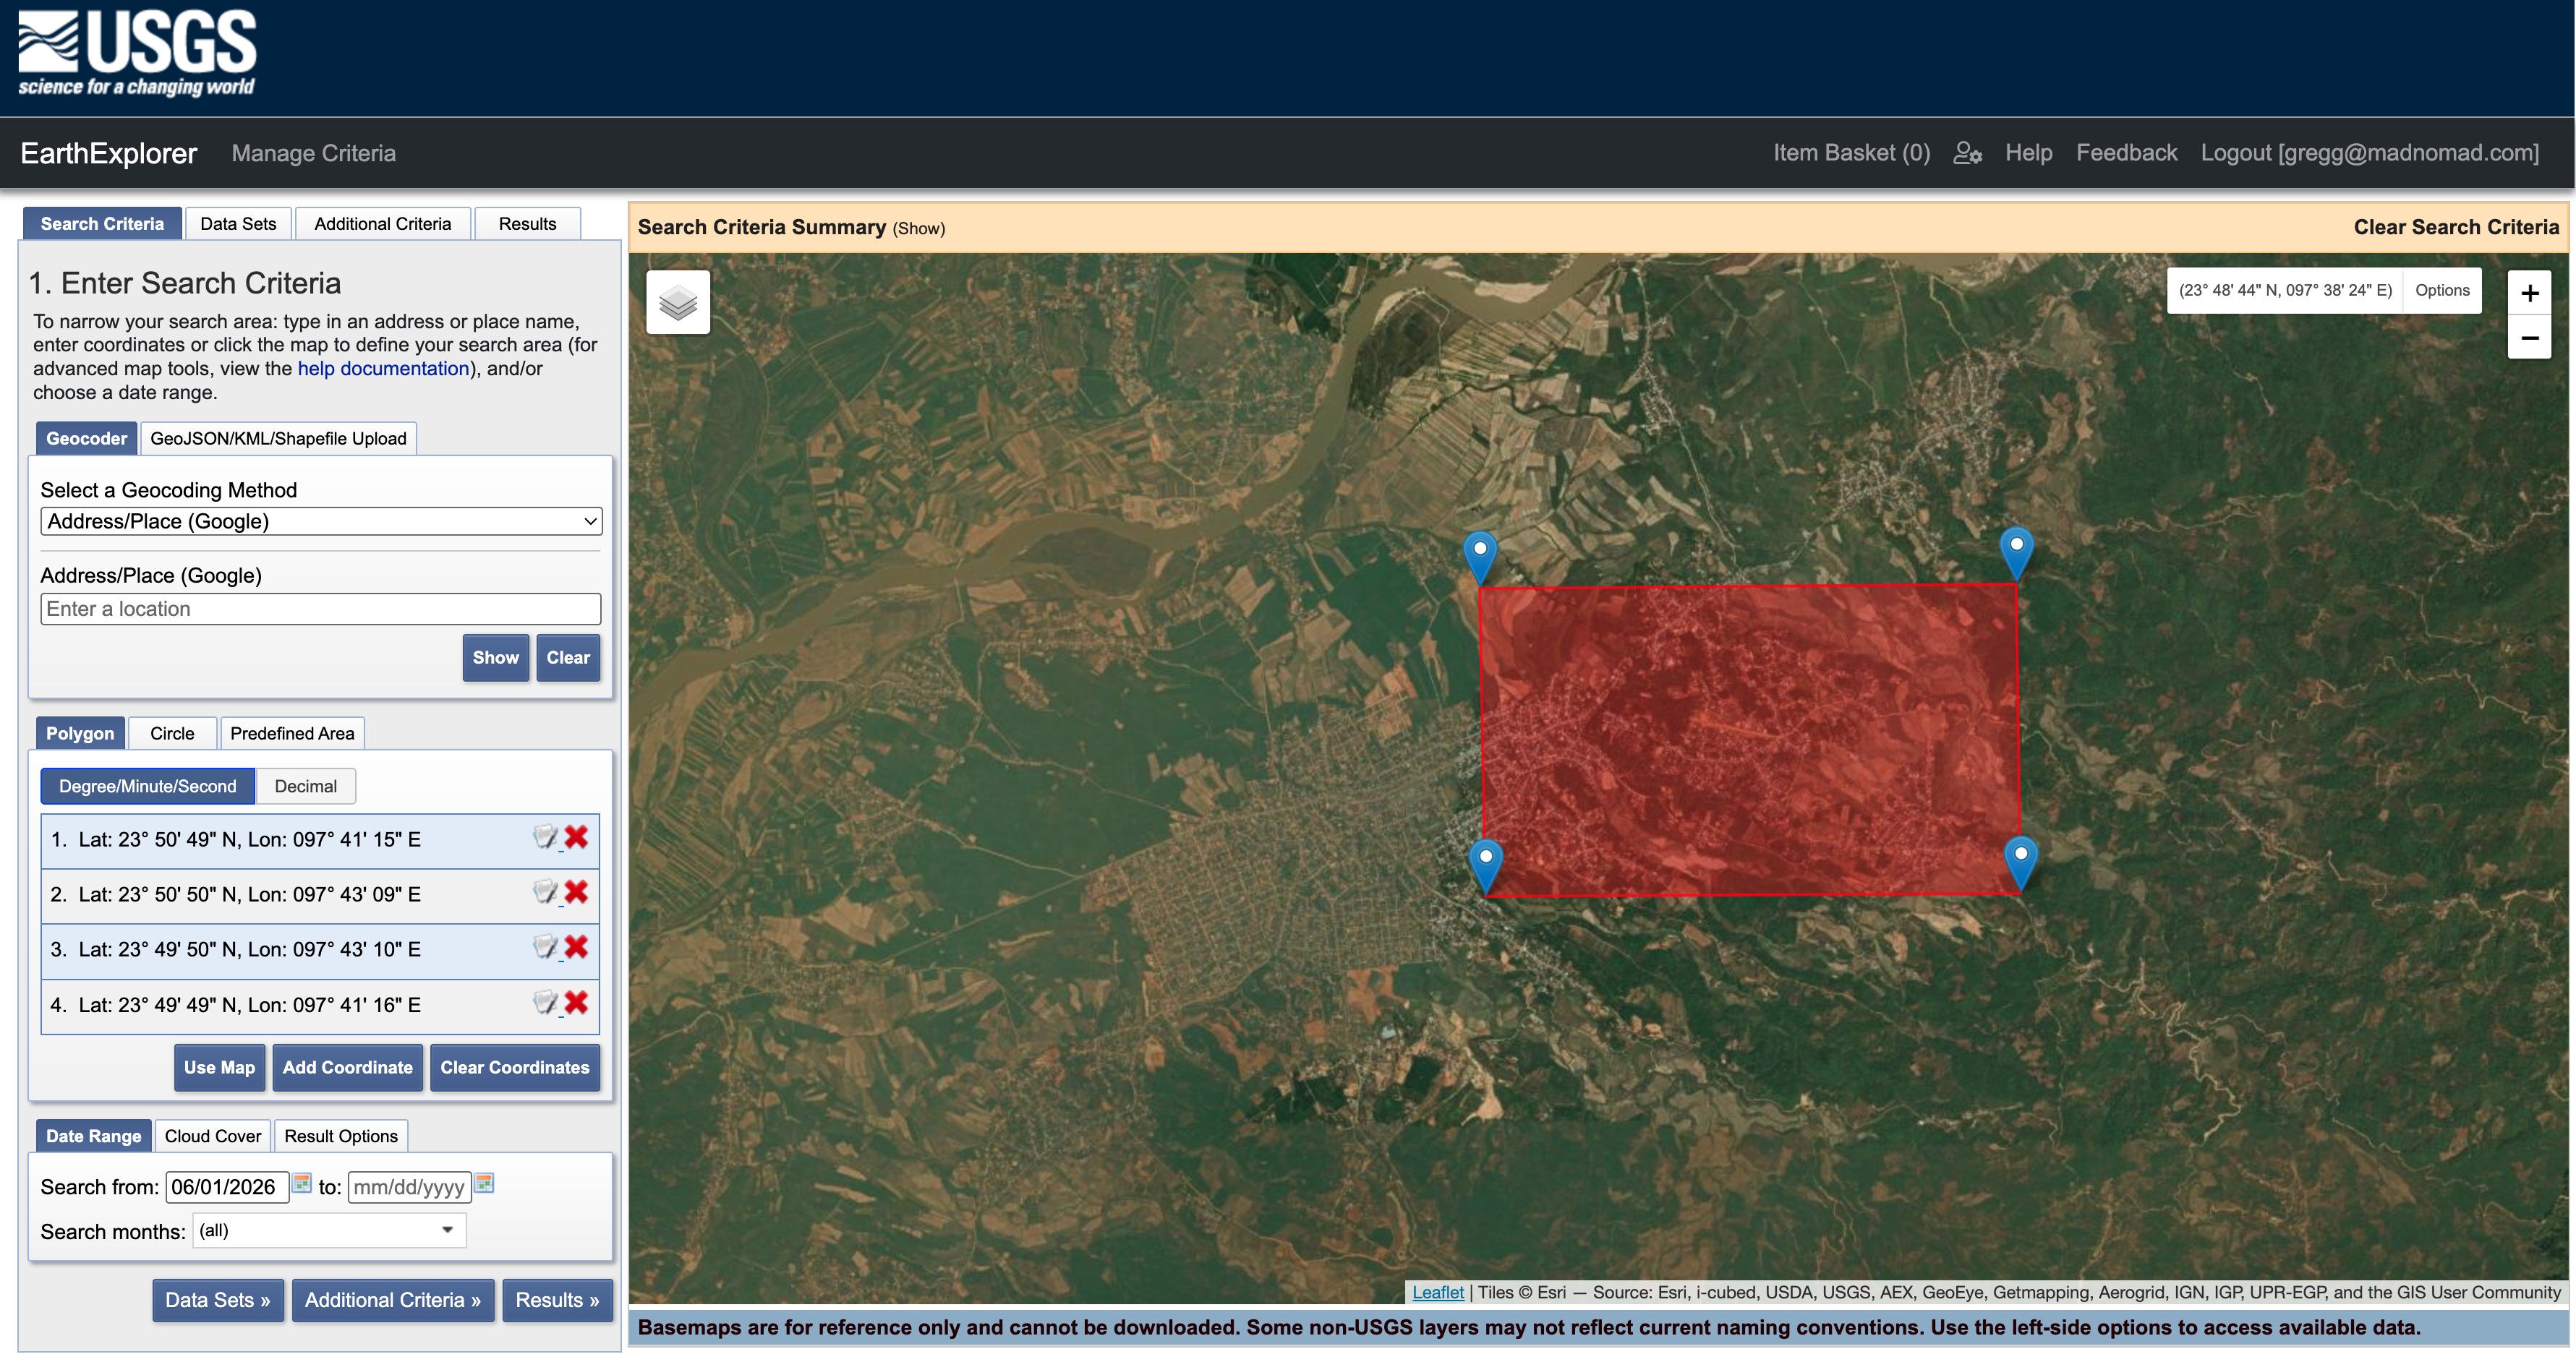
Task: Switch to Predefined Area tab
Action: click(x=292, y=734)
